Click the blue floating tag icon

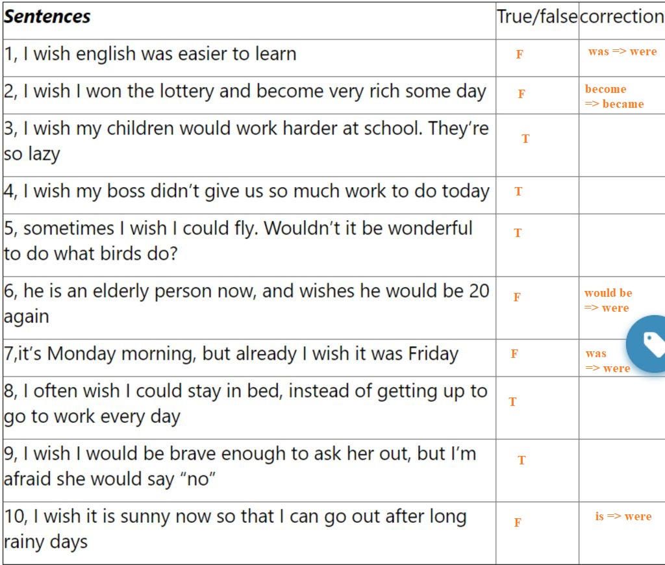[x=647, y=344]
